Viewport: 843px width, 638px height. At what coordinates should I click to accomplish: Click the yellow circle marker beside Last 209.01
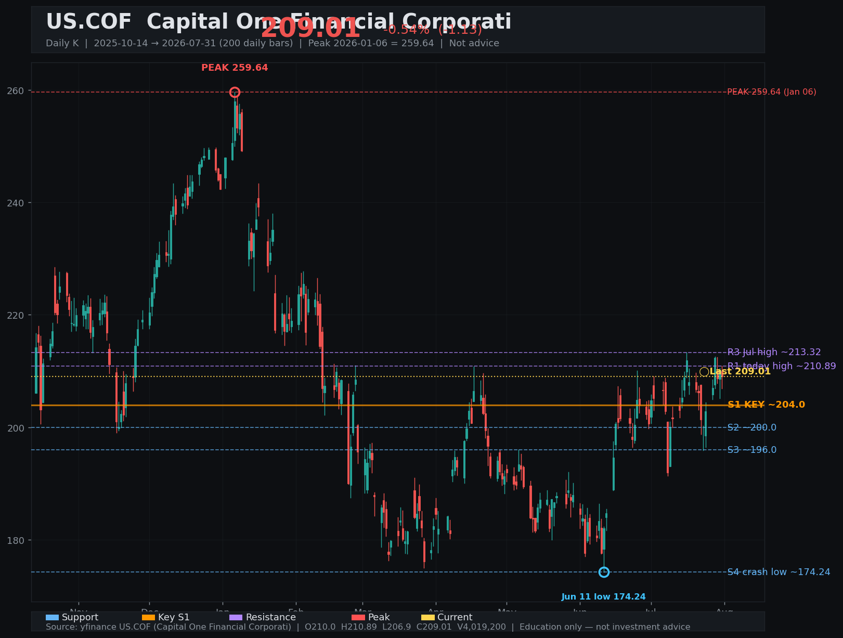pos(704,372)
